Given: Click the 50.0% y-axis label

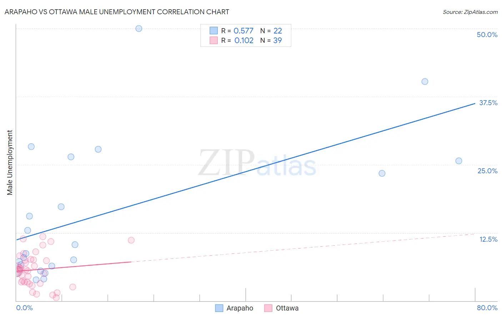Looking at the screenshot, I should pos(487,35).
